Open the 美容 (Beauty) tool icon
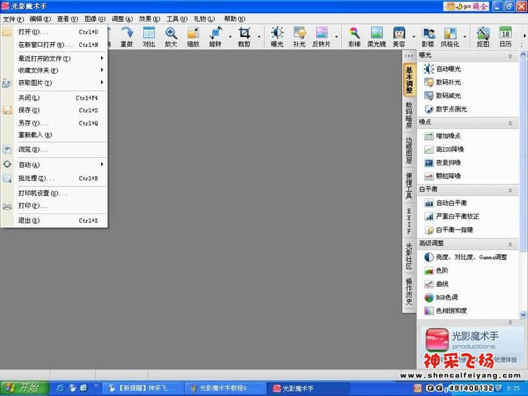This screenshot has width=528, height=396. point(399,34)
